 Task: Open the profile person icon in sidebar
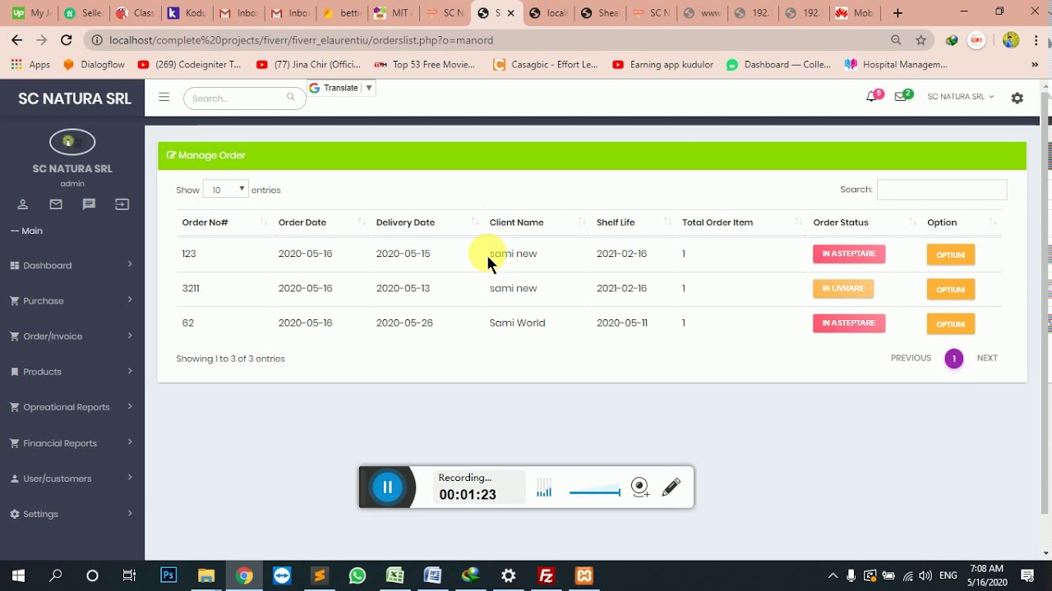click(23, 204)
